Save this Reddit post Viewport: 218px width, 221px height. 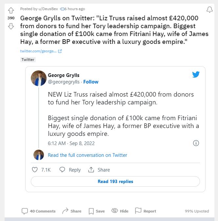[x=97, y=211]
